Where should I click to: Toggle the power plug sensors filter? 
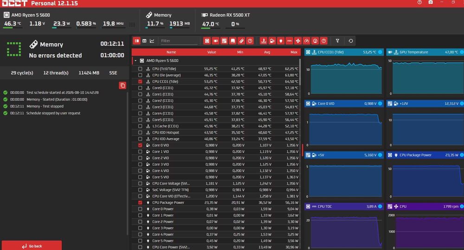[281, 41]
